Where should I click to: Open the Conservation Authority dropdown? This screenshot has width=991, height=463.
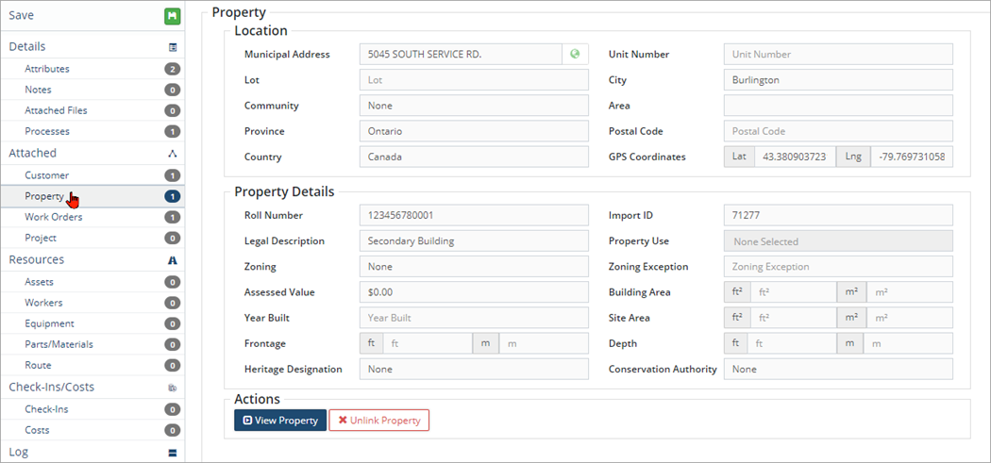tap(837, 370)
